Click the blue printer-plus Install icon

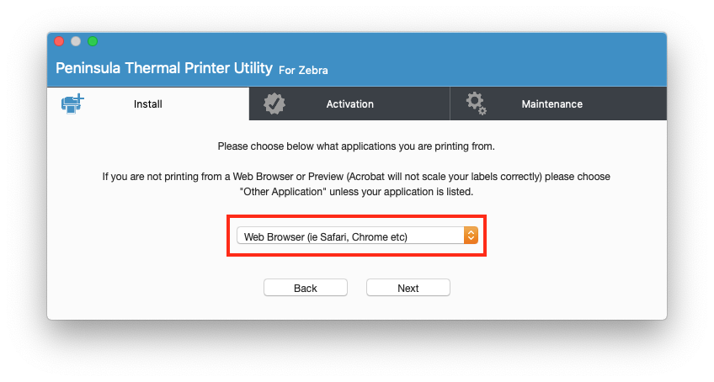point(73,103)
